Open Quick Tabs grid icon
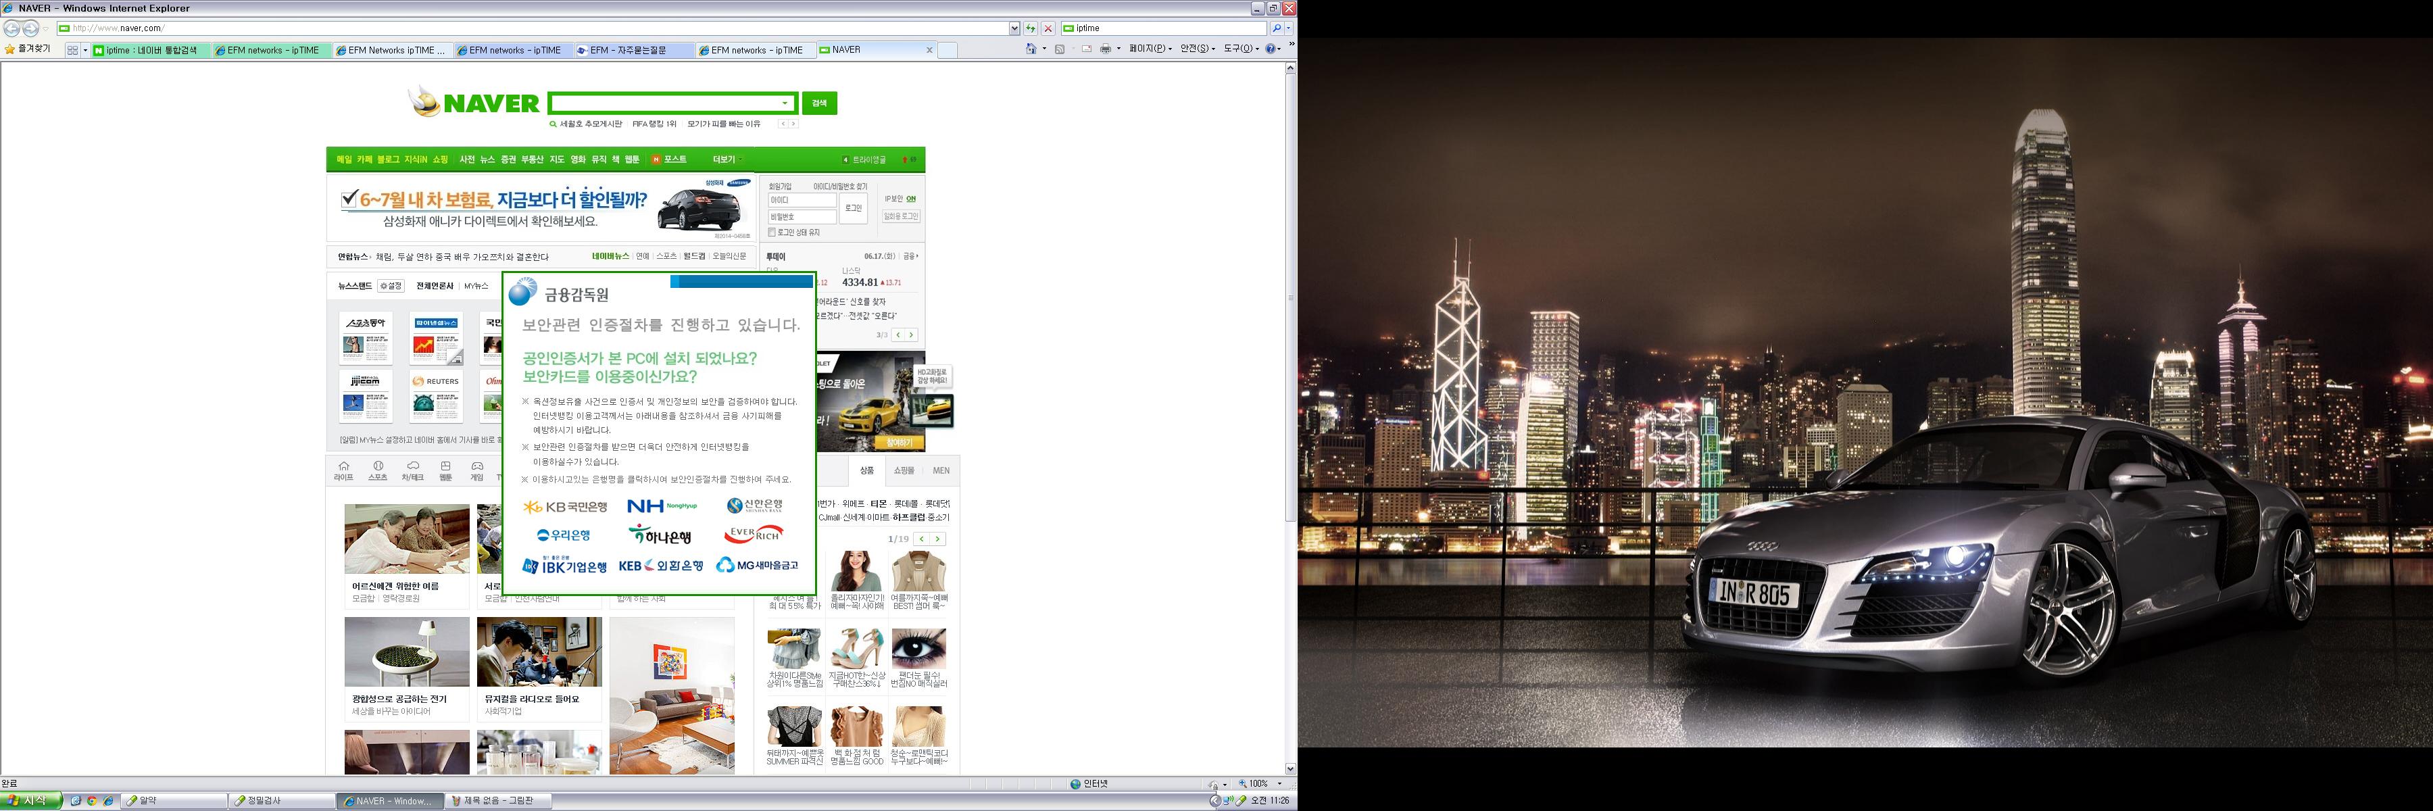The width and height of the screenshot is (2433, 811). 72,50
